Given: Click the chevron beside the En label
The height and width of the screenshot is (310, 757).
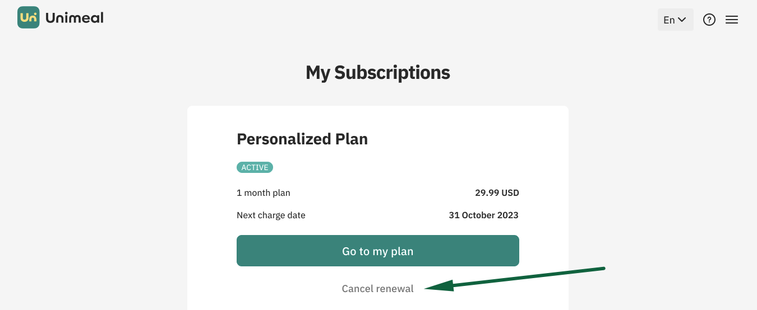Looking at the screenshot, I should (x=682, y=20).
